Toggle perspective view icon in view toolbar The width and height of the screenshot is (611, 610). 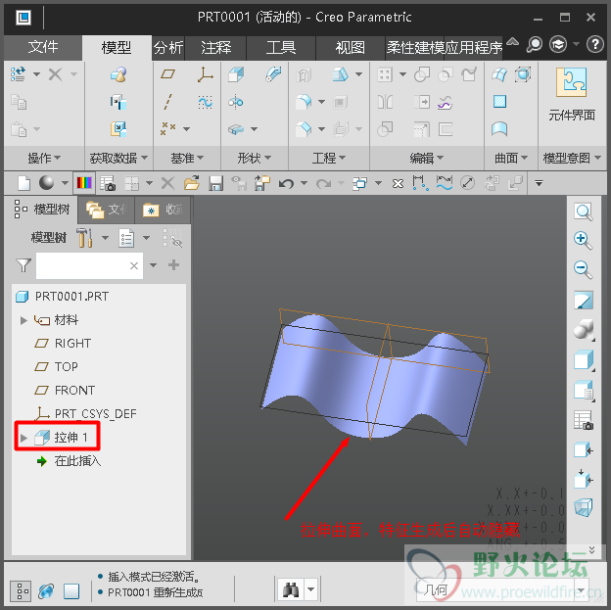(584, 507)
